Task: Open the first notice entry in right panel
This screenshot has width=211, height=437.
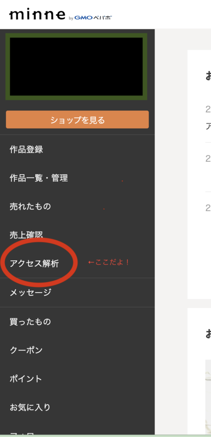Action: [x=208, y=119]
